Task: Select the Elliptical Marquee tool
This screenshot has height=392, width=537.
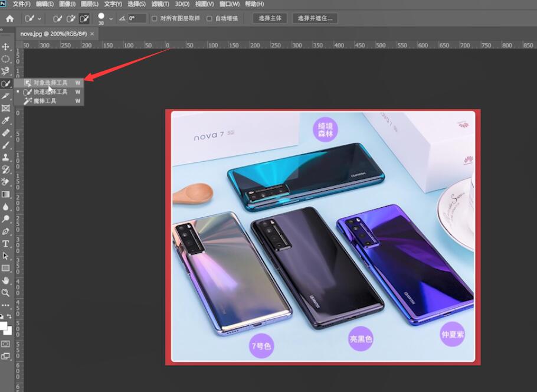Action: click(5, 59)
